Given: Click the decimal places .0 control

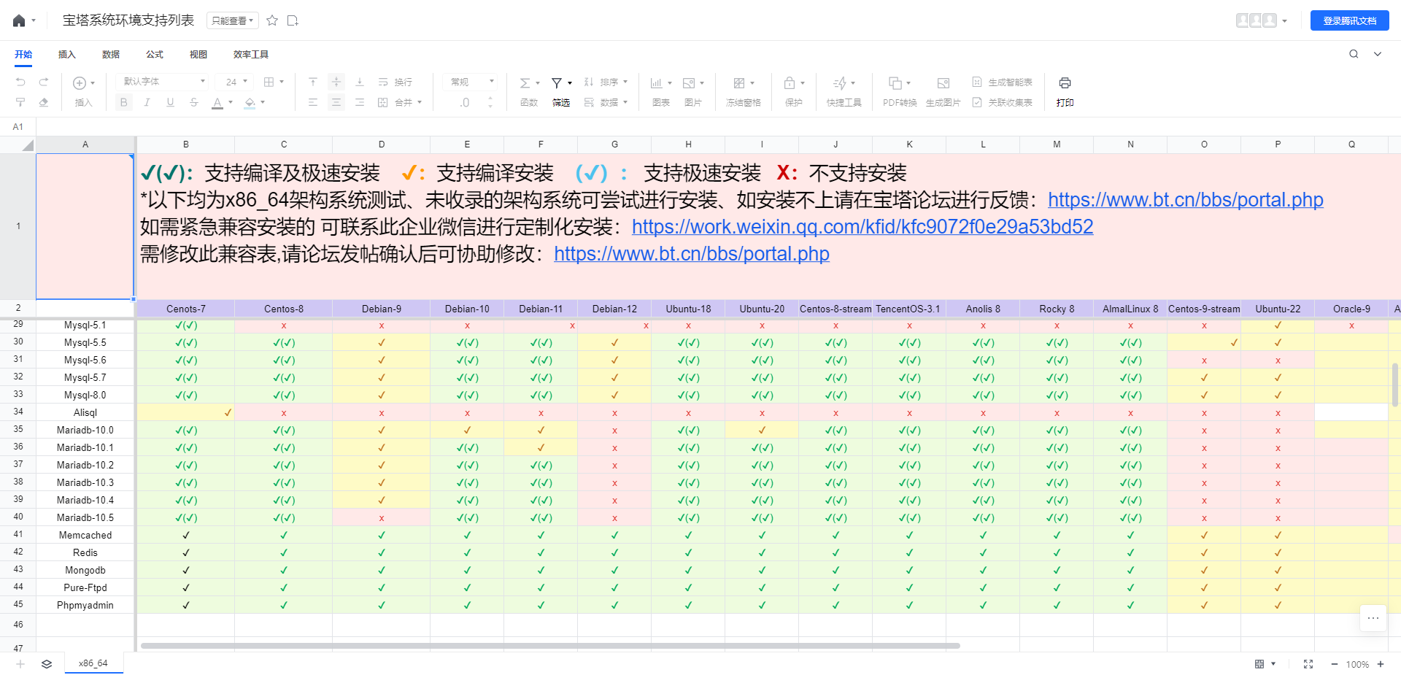Looking at the screenshot, I should (x=465, y=103).
